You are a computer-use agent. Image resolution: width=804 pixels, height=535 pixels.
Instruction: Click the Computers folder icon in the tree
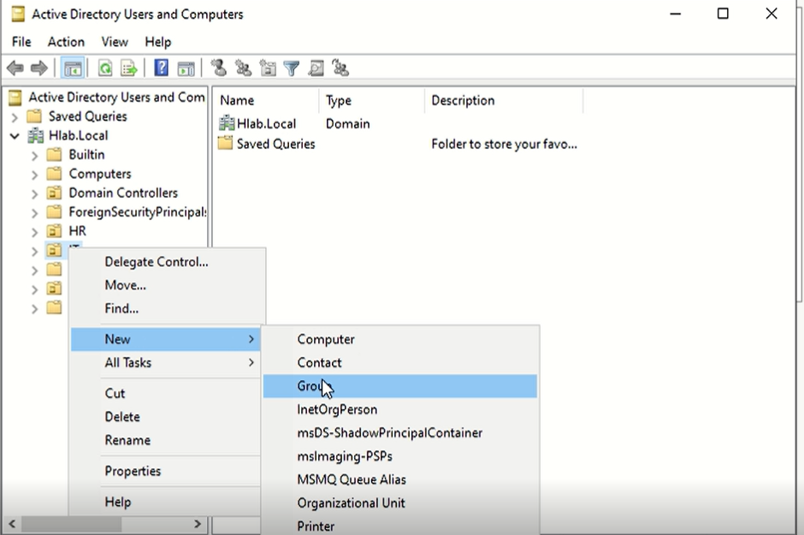(x=54, y=174)
